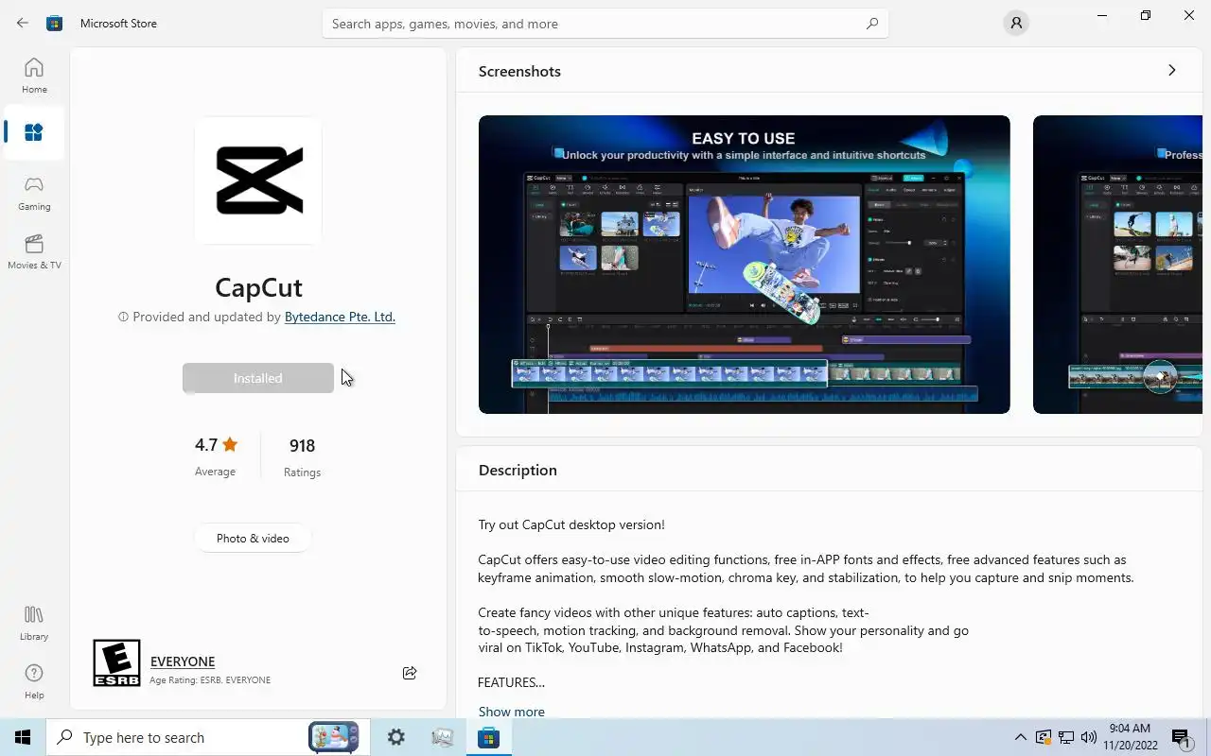The height and width of the screenshot is (756, 1211).
Task: Click the security tray icon left of network
Action: [1044, 737]
